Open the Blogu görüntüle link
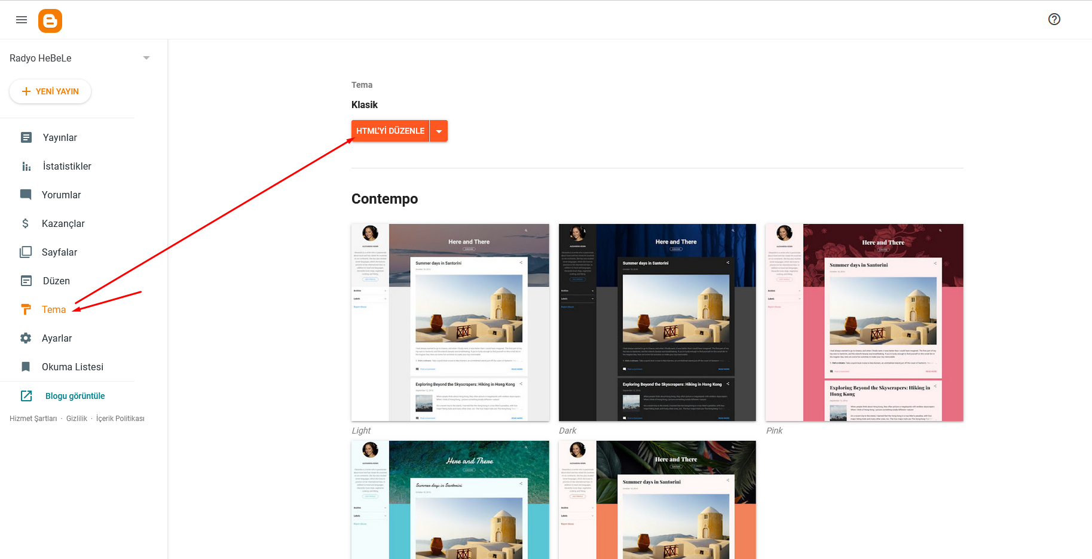The width and height of the screenshot is (1092, 559). pos(75,396)
